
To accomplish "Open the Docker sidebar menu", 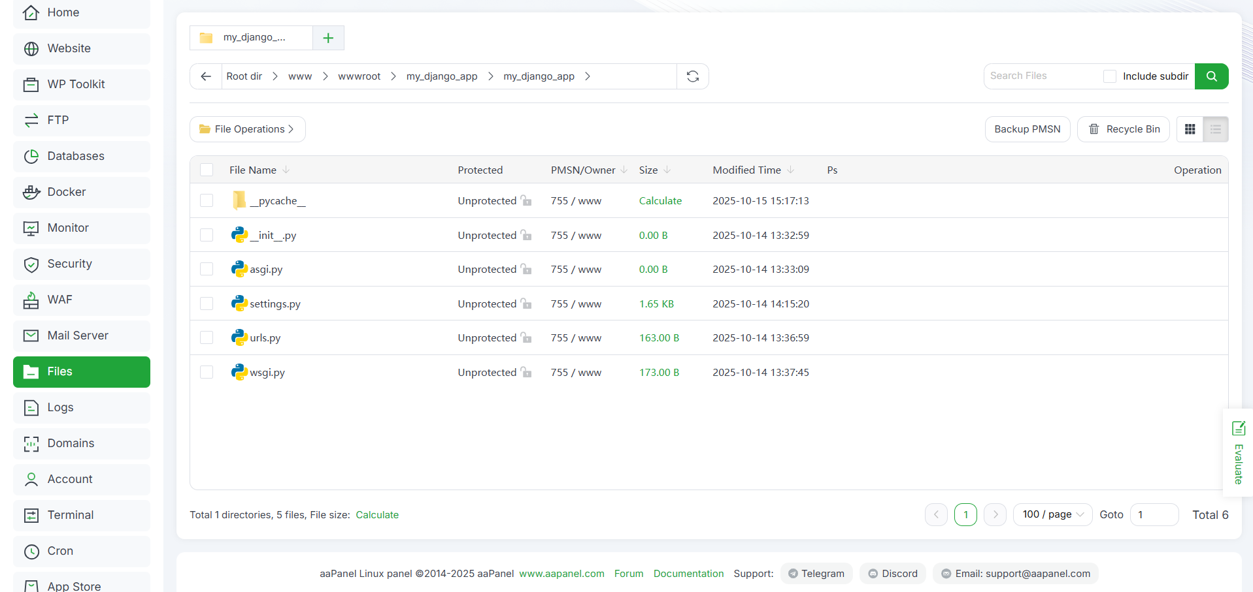I will (82, 192).
